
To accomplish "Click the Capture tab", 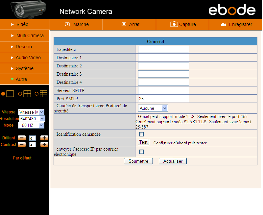I will click(x=182, y=24).
